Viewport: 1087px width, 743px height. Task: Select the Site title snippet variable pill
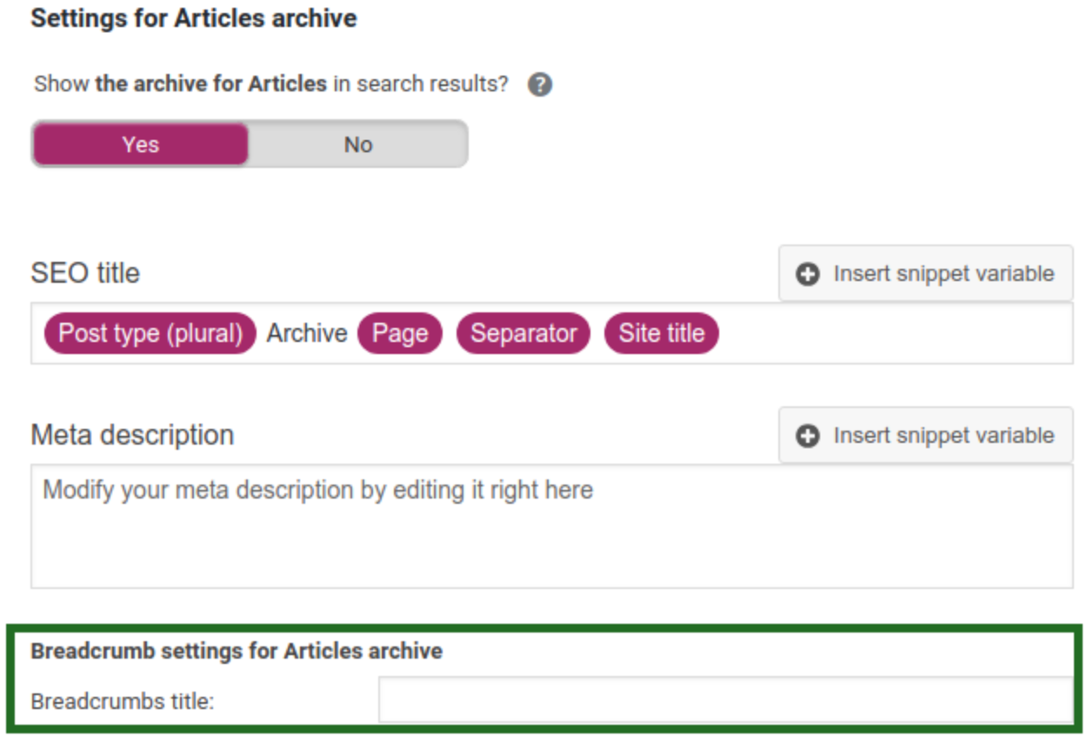click(x=661, y=332)
